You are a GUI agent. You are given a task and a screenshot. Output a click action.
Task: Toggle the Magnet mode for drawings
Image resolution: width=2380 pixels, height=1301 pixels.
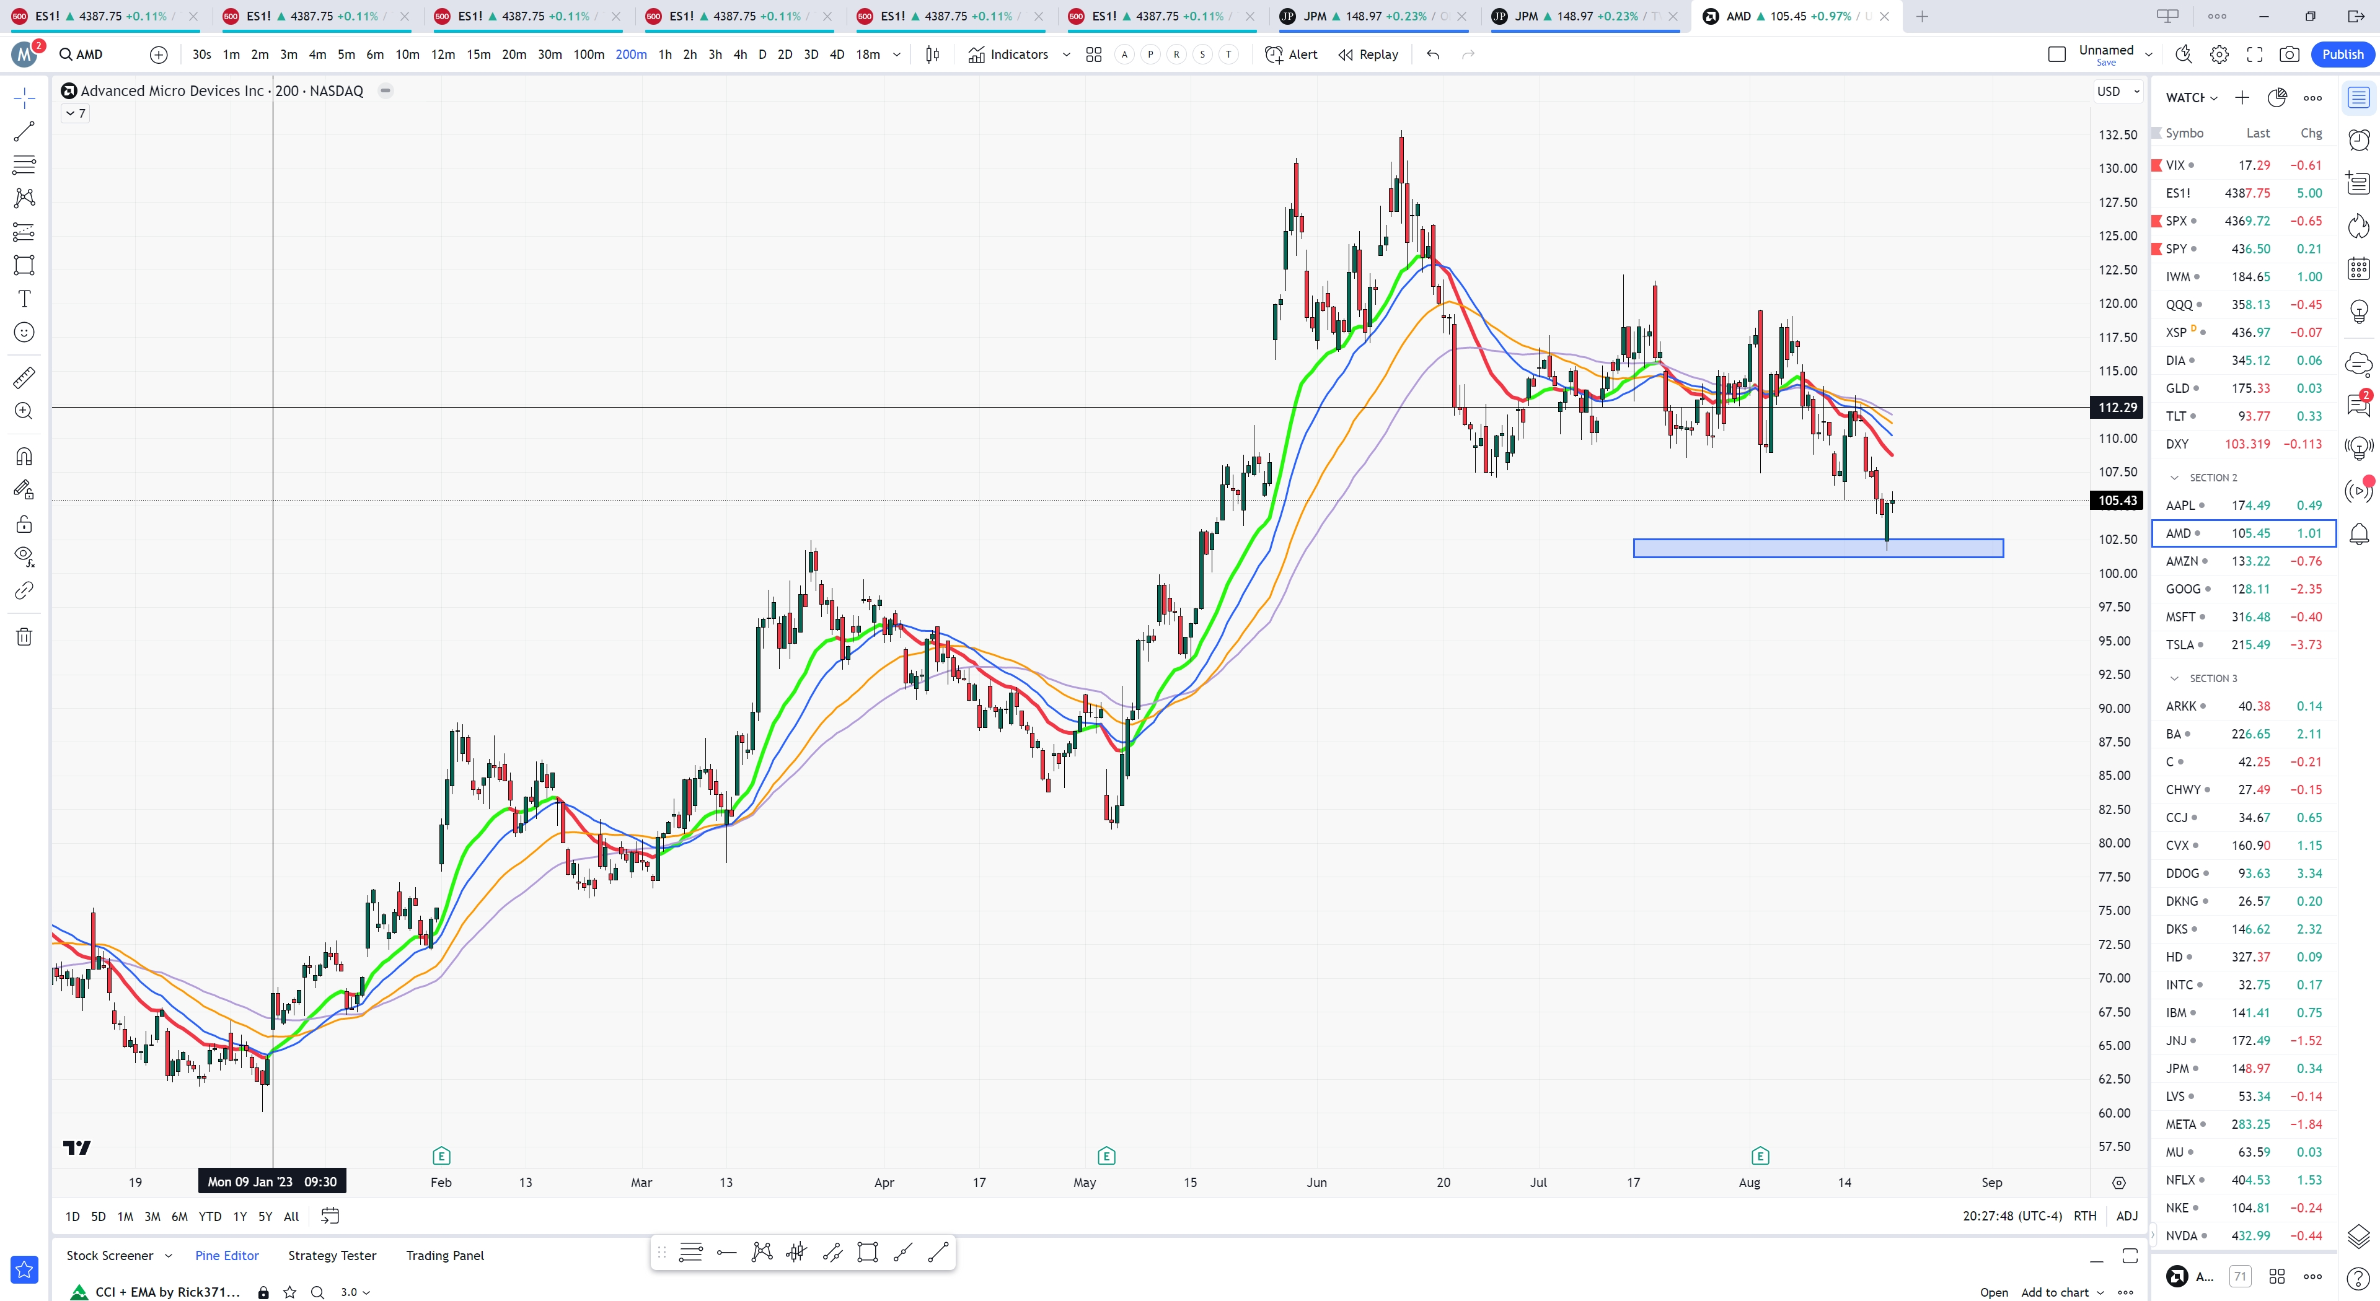[24, 456]
